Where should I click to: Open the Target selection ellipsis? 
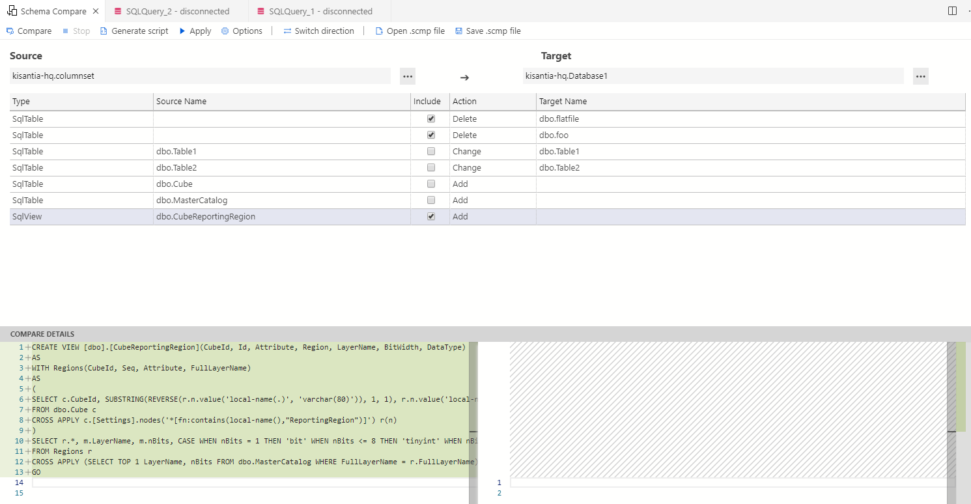point(920,76)
